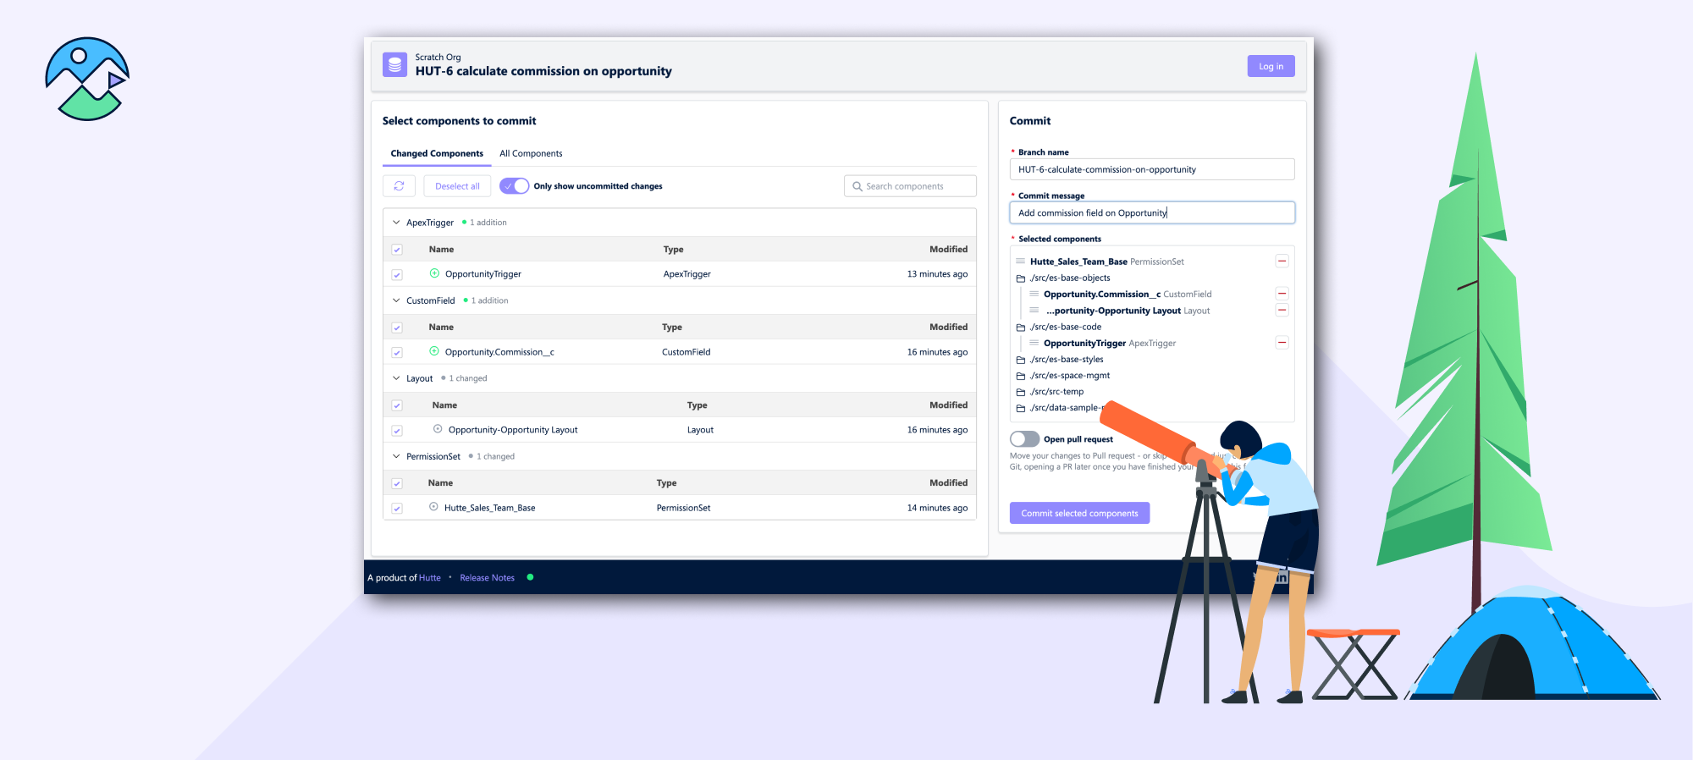Toggle select-all checkbox in PermissionSet header
The height and width of the screenshot is (760, 1693).
pos(397,483)
